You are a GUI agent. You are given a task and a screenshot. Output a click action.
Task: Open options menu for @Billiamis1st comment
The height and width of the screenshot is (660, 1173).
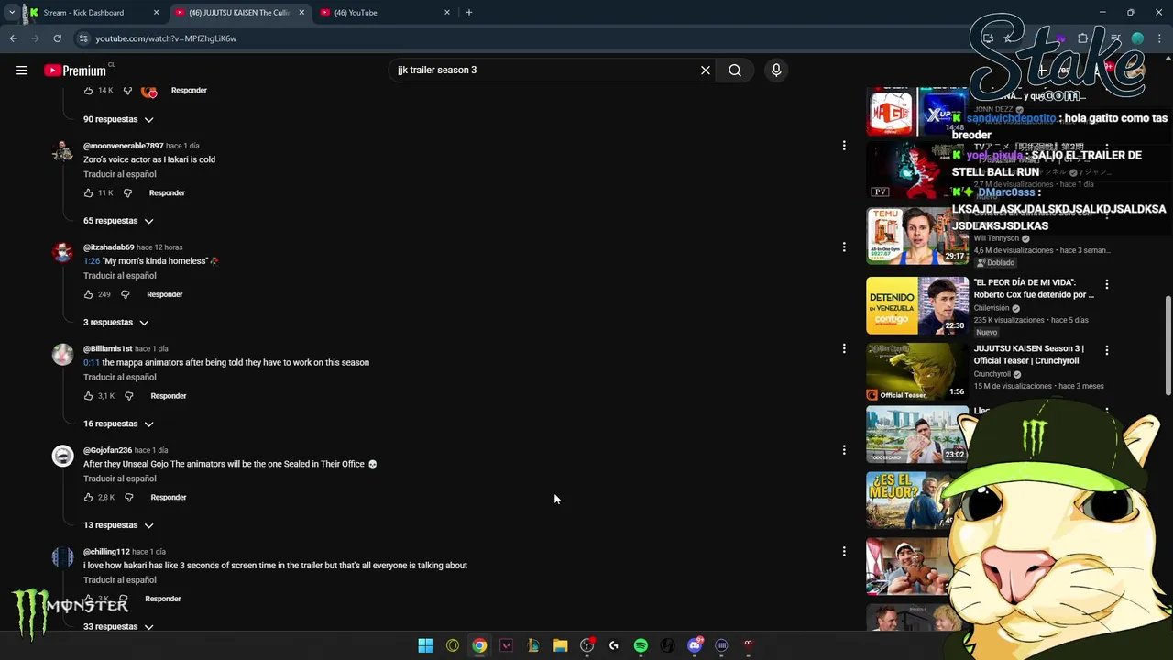tap(844, 348)
